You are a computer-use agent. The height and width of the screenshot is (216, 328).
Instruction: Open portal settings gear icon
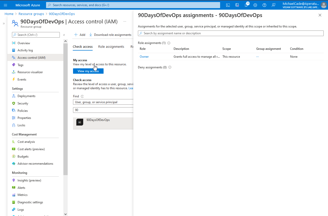255,5
